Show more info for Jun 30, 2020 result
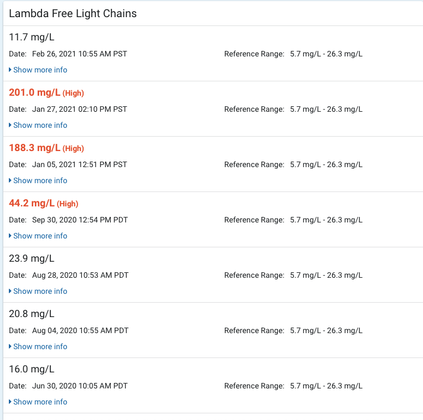Viewport: 423px width, 420px height. point(40,402)
